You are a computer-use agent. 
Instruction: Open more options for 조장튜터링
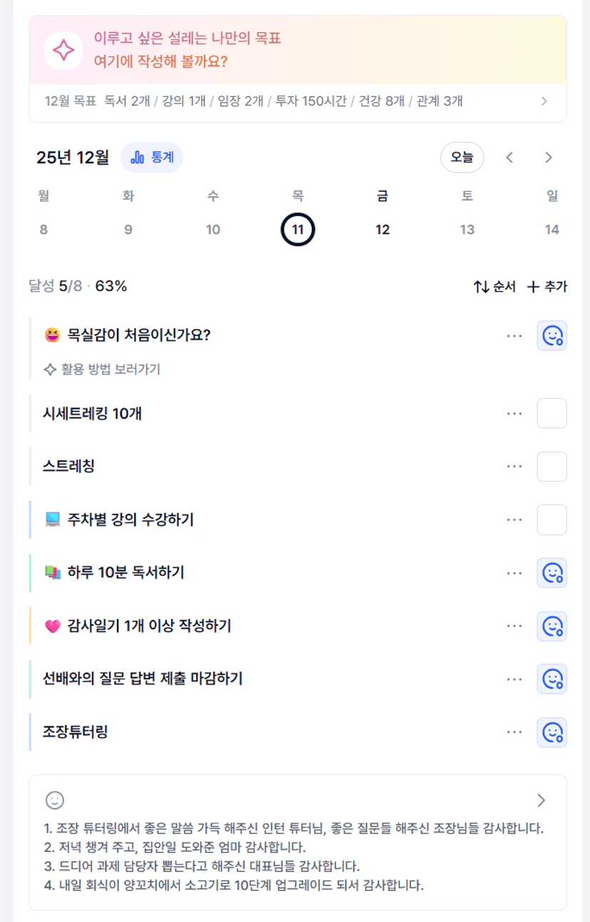pyautogui.click(x=514, y=732)
